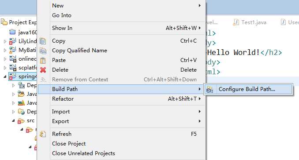The height and width of the screenshot is (160, 299).
Task: Click the Test1.java file icon
Action: coord(236,22)
